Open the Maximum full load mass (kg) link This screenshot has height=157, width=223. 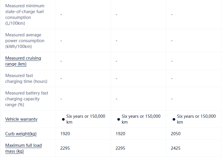click(x=23, y=148)
